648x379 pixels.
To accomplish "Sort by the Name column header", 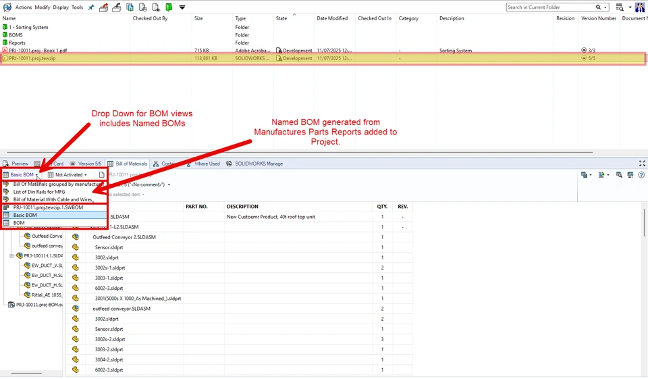I will [9, 18].
